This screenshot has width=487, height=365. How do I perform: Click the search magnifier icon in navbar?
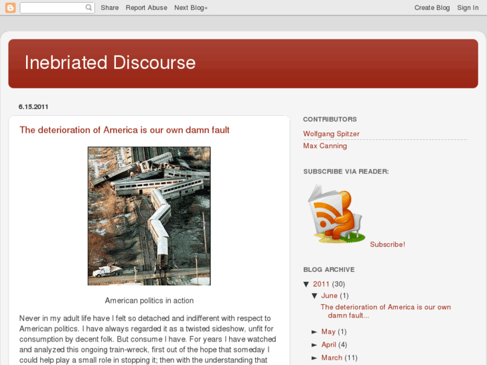(x=88, y=7)
